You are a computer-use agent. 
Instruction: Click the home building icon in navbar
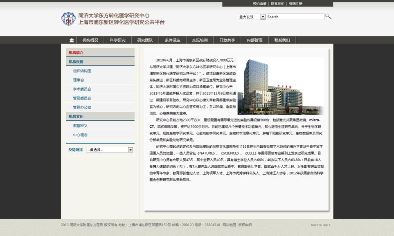[72, 40]
